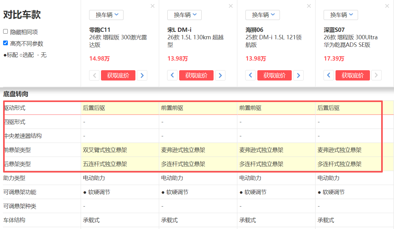
Task: Close the 海狮06 comparison column
Action: [309, 6]
